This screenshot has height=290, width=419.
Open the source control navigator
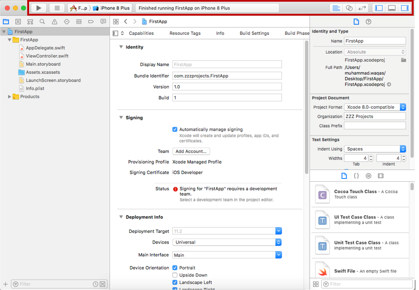(x=18, y=22)
